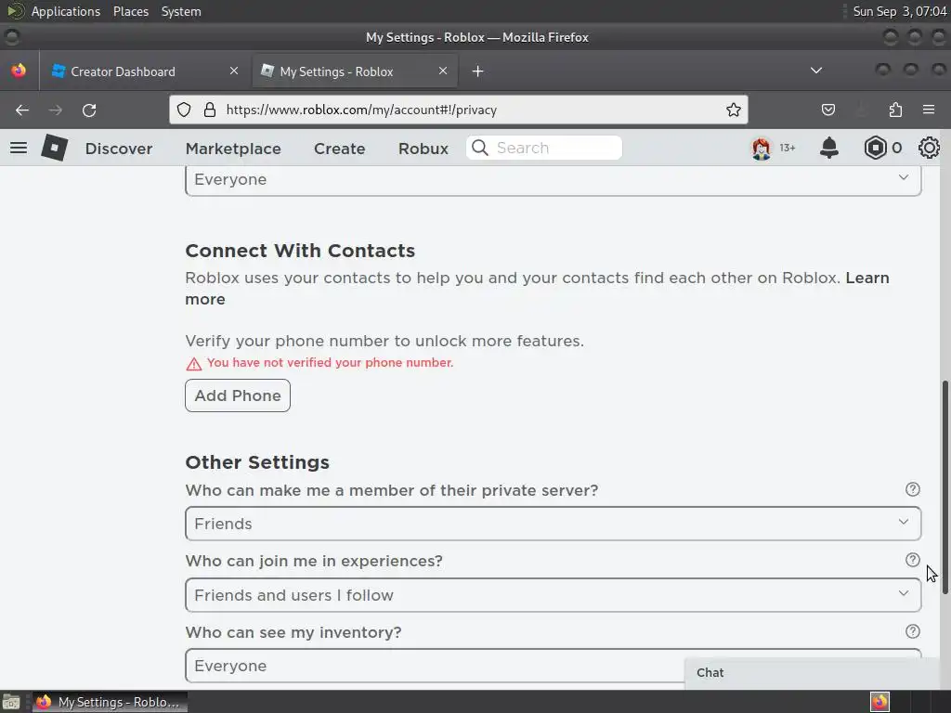Open the Firefox extensions puzzle icon

895,110
